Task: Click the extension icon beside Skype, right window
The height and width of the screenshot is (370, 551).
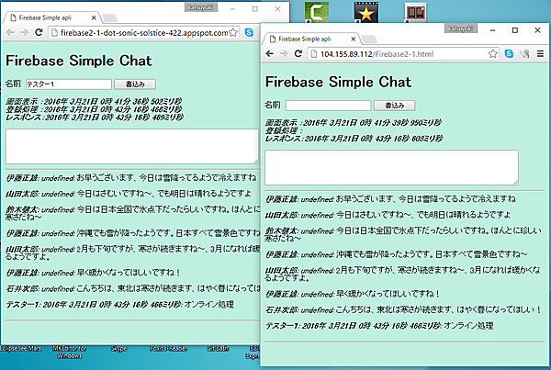Action: [524, 54]
